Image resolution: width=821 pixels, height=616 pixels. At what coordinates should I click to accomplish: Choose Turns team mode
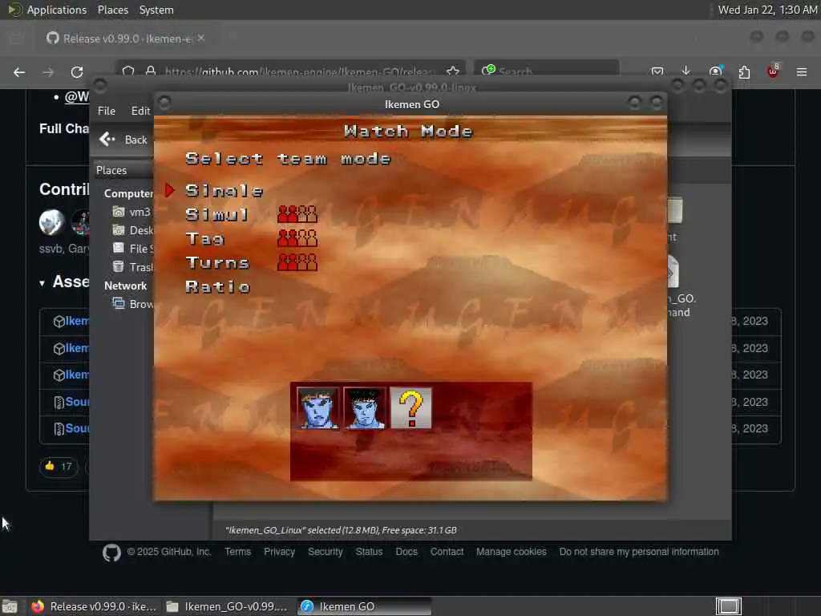pos(217,262)
